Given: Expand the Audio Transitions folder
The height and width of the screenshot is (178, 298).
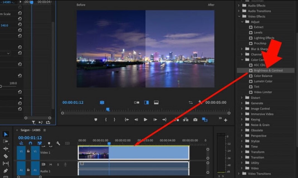Looking at the screenshot, I should point(239,11).
